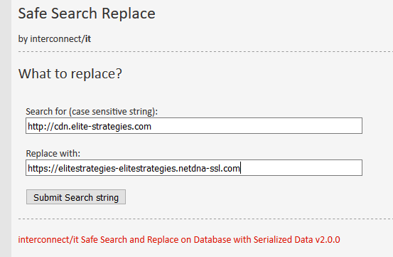Click the dashed separator under the byline
Screen dimensions: 393x257
pos(205,52)
